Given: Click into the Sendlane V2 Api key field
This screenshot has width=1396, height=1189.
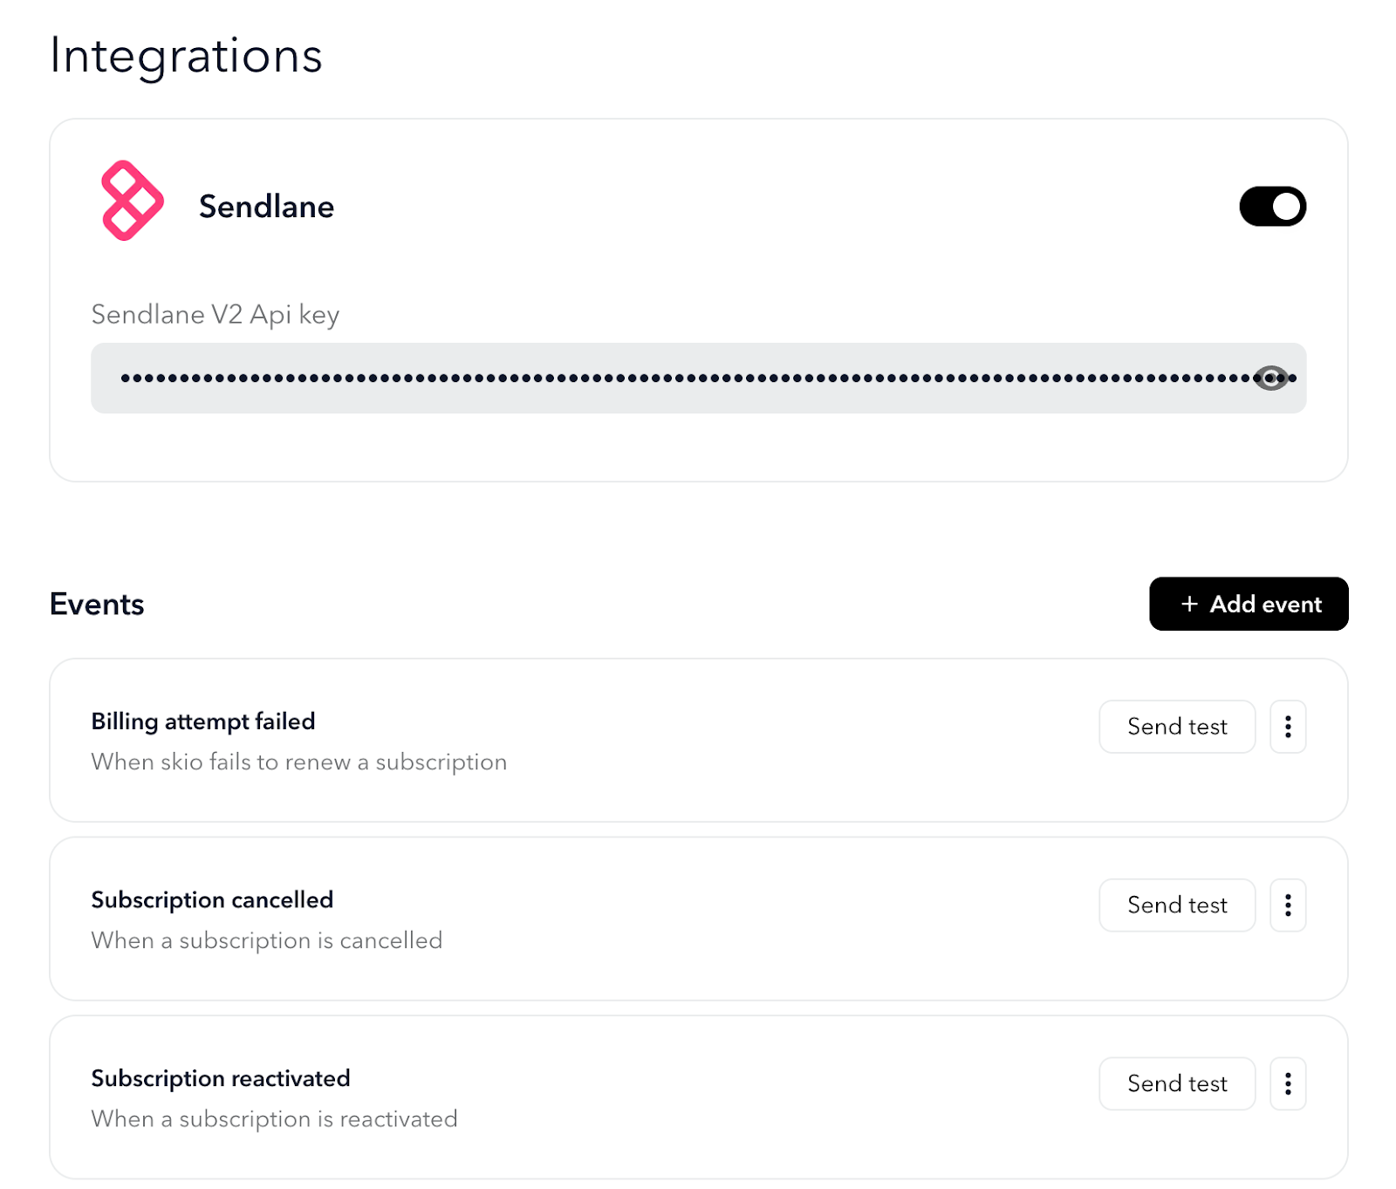Looking at the screenshot, I should (698, 378).
